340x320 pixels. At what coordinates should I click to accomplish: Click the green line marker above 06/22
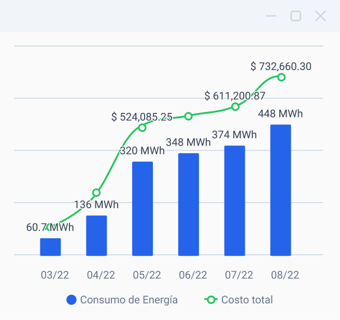pos(189,116)
